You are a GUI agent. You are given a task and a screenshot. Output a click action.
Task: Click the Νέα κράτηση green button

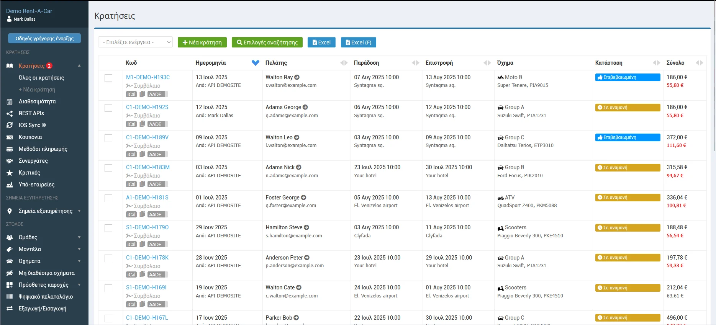pyautogui.click(x=202, y=42)
